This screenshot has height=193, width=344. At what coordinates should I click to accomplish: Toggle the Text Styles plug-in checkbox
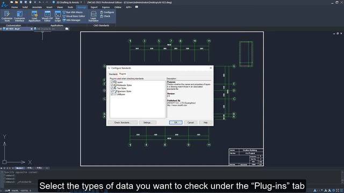pyautogui.click(x=112, y=88)
